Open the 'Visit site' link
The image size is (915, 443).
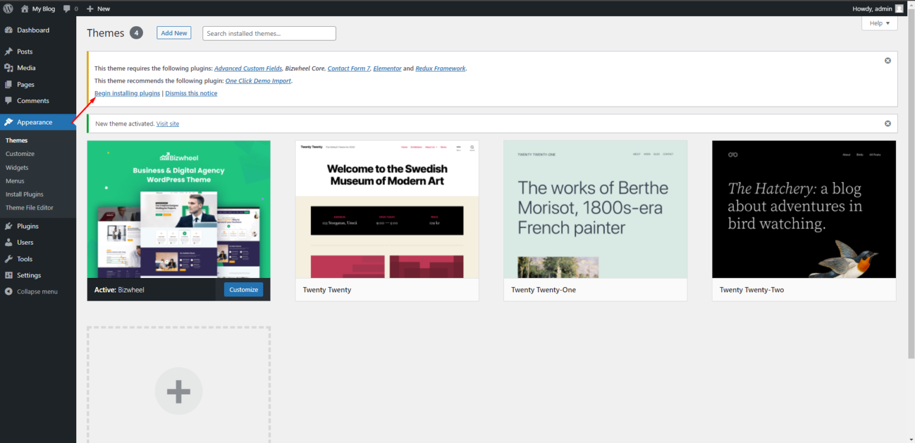click(x=167, y=124)
